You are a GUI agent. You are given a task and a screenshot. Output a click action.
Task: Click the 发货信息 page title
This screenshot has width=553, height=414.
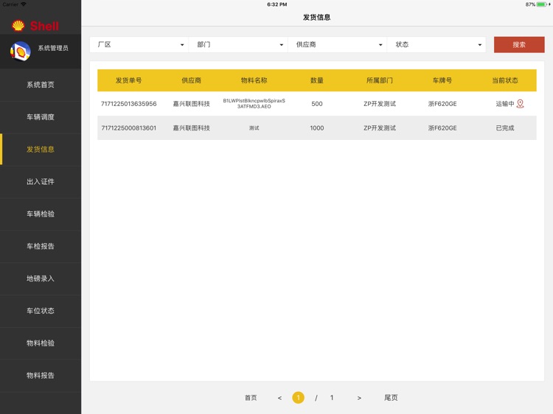[x=317, y=17]
